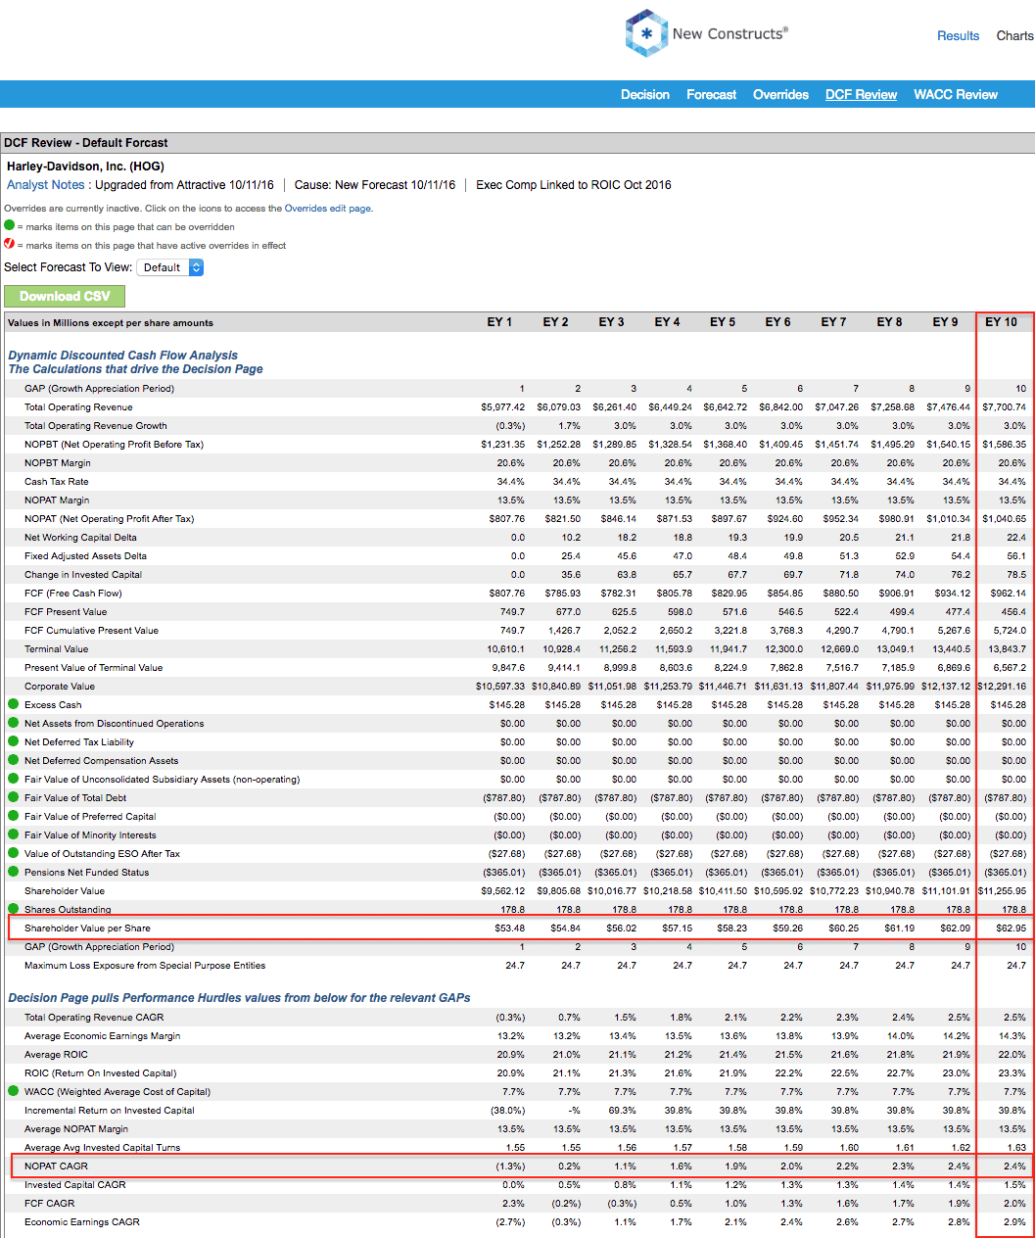This screenshot has width=1035, height=1238.
Task: Click override dot for Net Assets from Discontinued Operations
Action: 14,723
